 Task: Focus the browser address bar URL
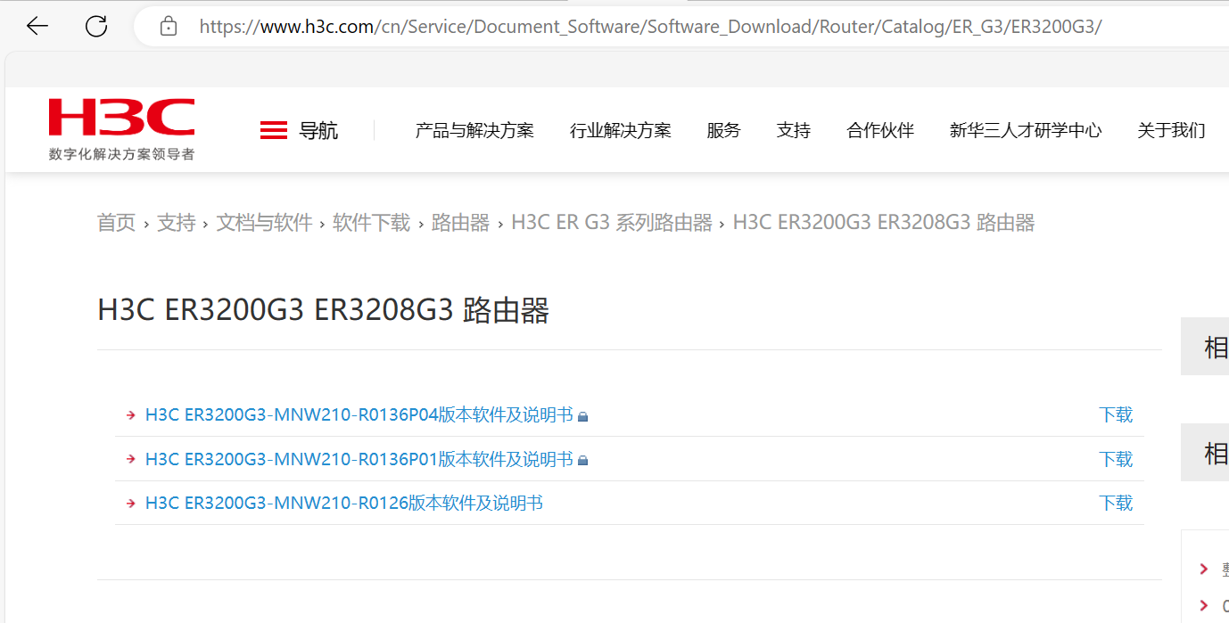click(650, 27)
